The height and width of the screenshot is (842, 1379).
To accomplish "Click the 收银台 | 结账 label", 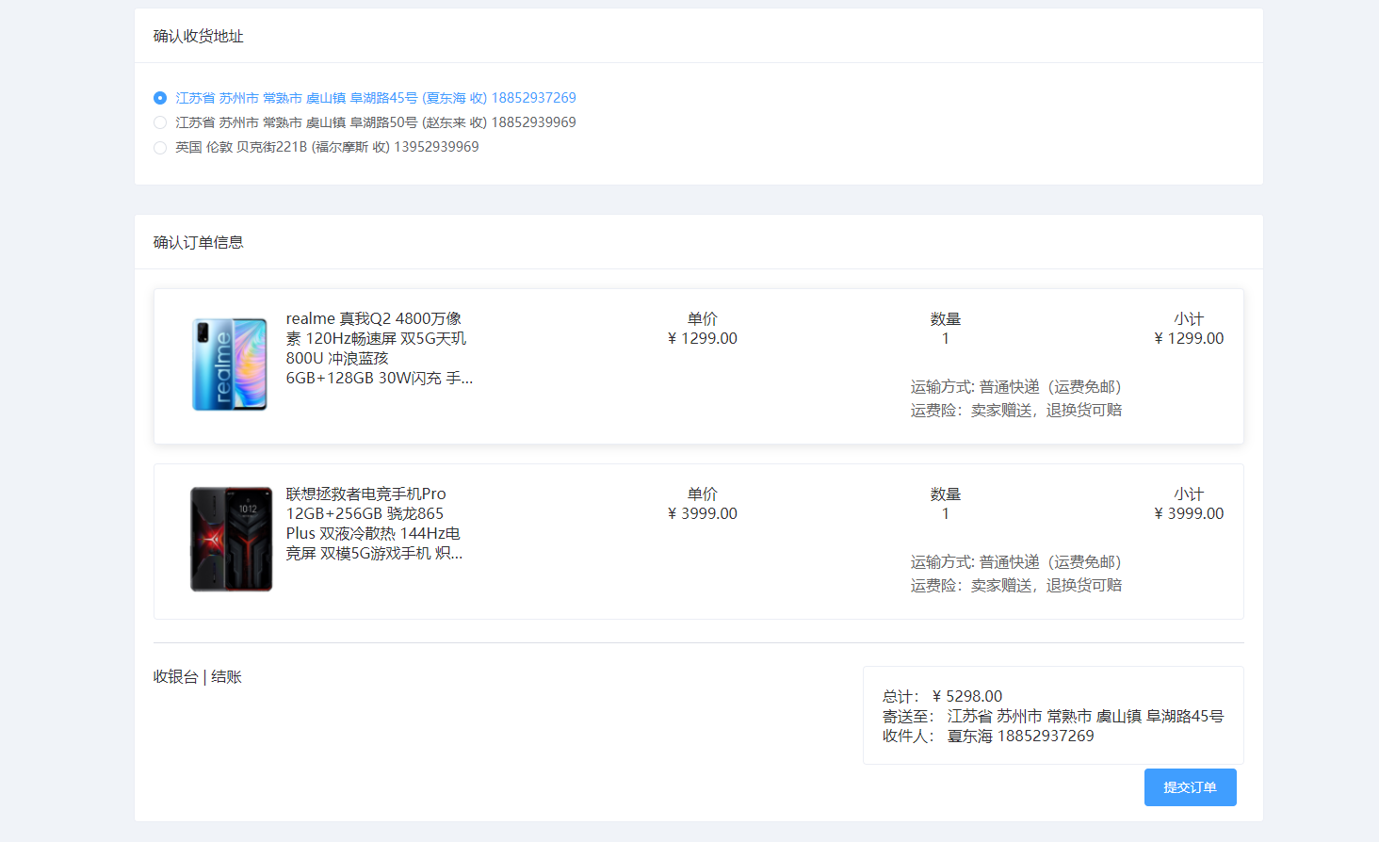I will point(198,677).
